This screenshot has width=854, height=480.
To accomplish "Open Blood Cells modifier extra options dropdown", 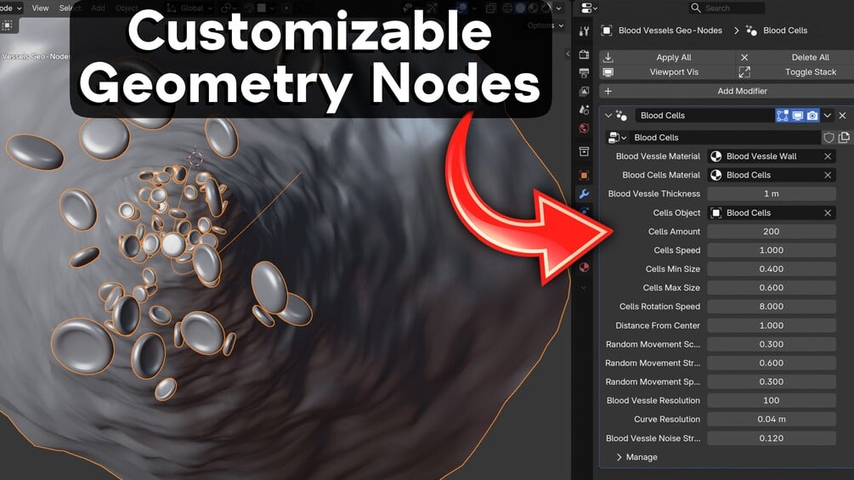I will pos(828,116).
